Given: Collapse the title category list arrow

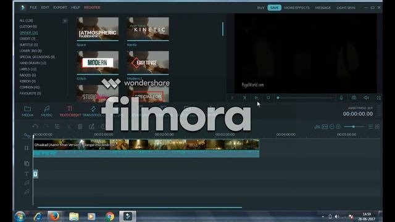Looking at the screenshot, I should 65,21.
